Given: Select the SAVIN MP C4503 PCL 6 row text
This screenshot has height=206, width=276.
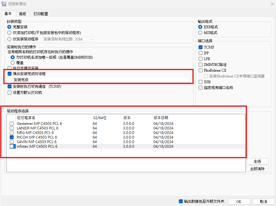Looking at the screenshot, I should pyautogui.click(x=36, y=142).
